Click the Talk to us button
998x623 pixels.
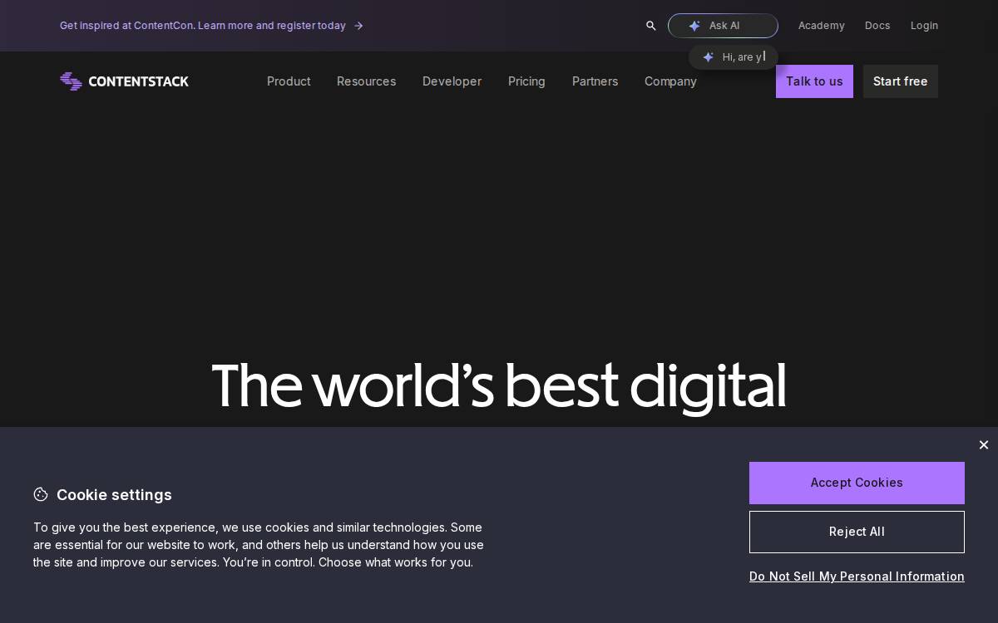pyautogui.click(x=814, y=81)
